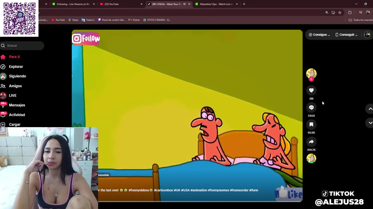Open the sound disc avatar below share

point(311,158)
